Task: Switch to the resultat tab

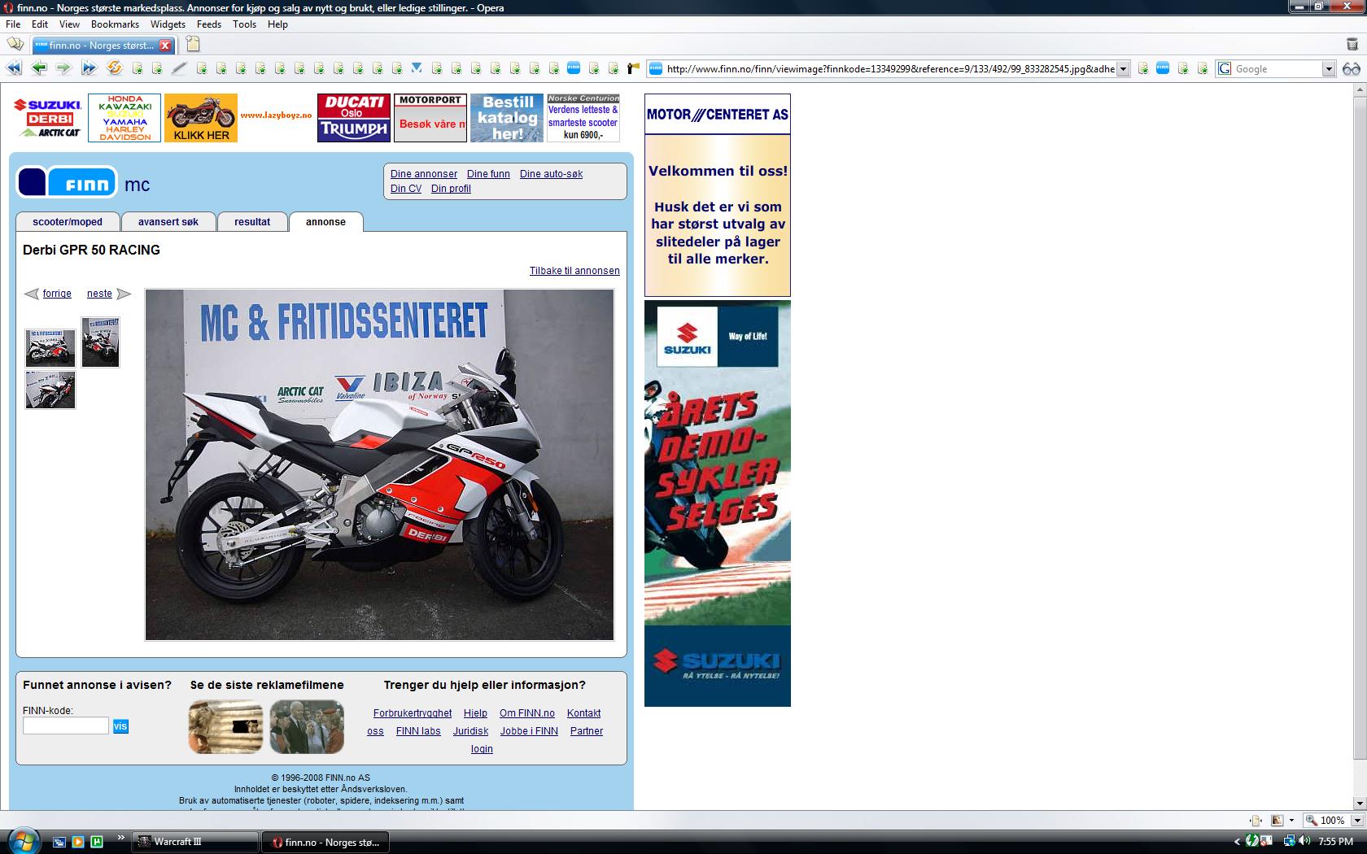Action: pyautogui.click(x=252, y=222)
